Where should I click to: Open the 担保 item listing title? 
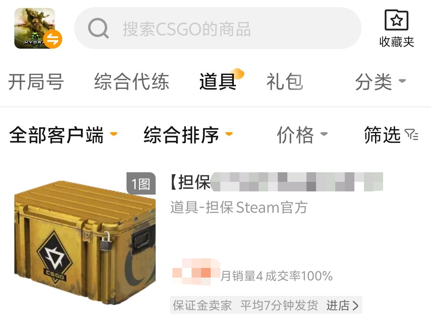276,182
